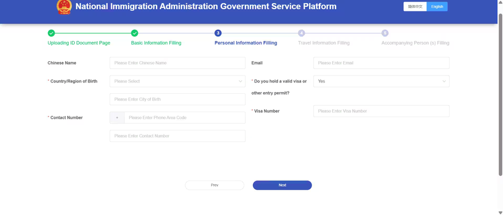Switch language to English
Image resolution: width=503 pixels, height=215 pixels.
[437, 6]
